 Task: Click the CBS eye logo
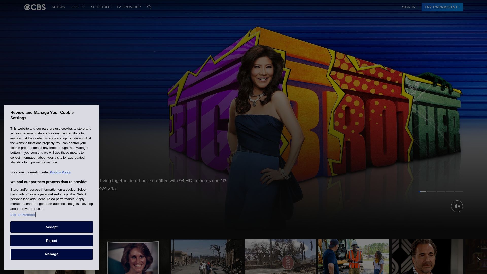coord(35,7)
